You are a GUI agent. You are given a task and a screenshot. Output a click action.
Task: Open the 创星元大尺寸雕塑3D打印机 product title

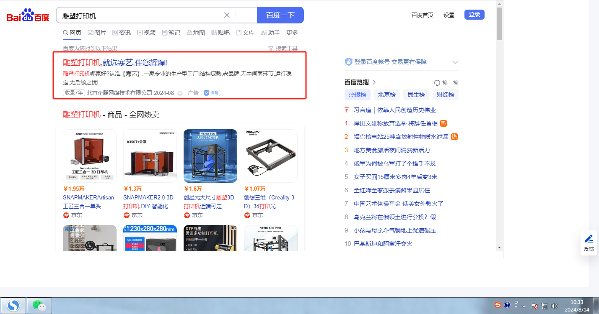click(x=209, y=202)
